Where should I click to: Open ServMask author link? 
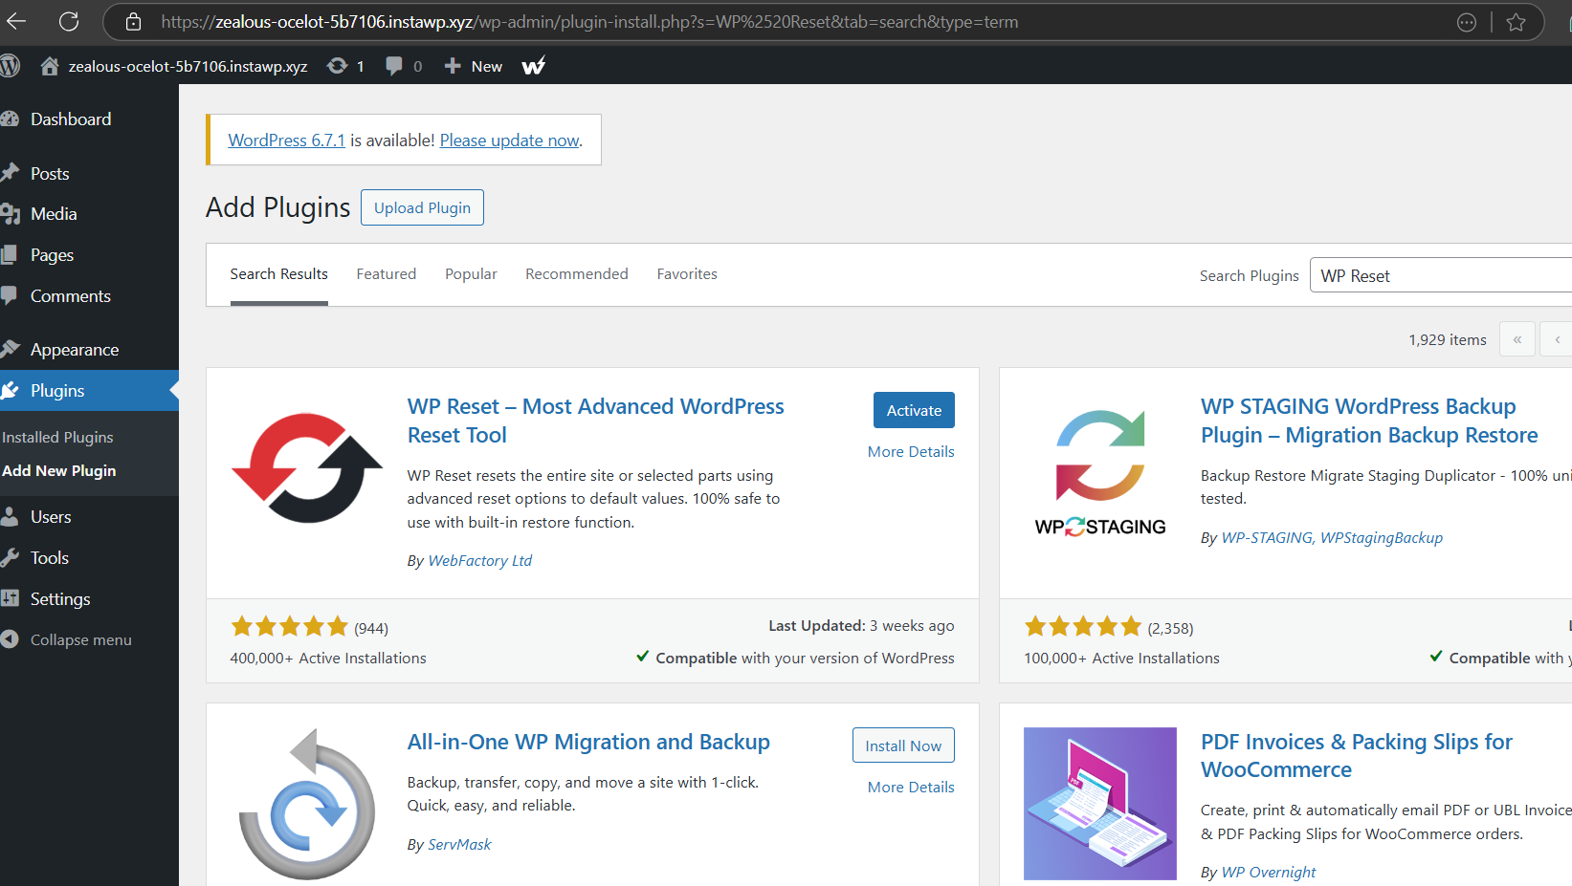pos(459,845)
